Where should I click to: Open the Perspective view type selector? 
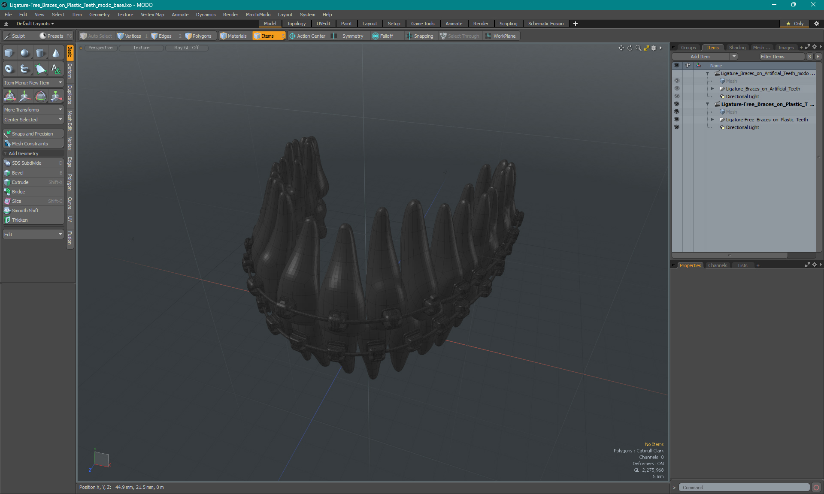coord(100,48)
